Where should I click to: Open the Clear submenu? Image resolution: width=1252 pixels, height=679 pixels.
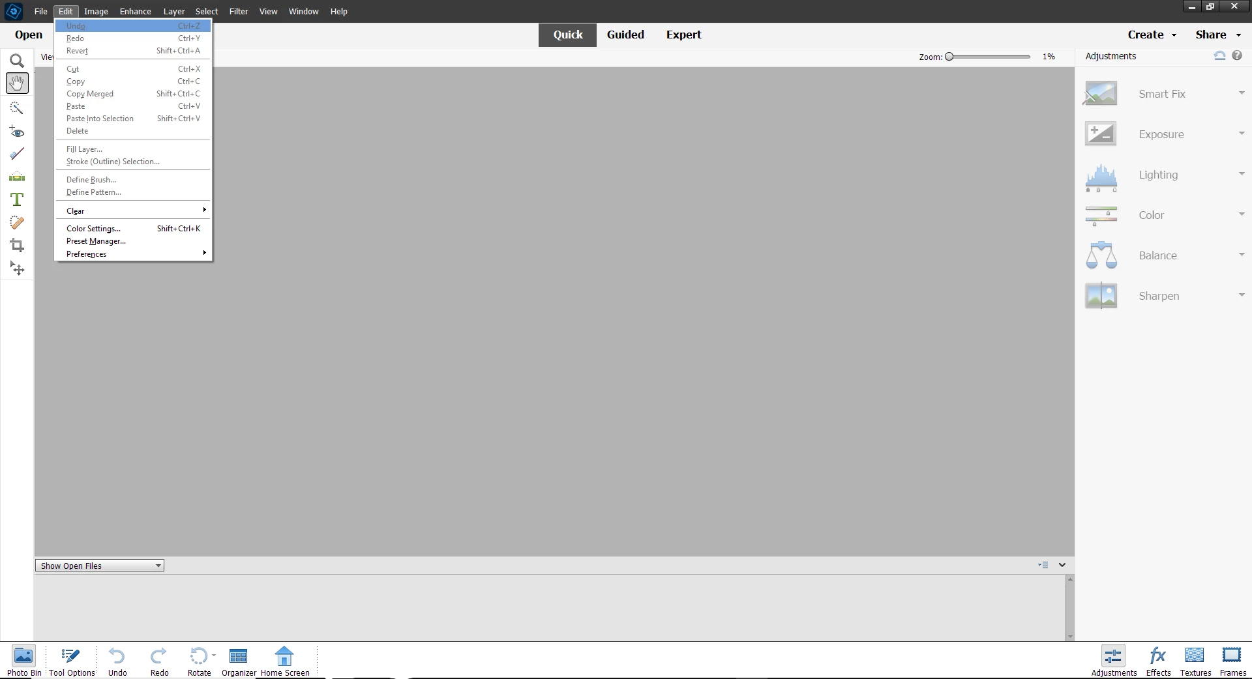click(133, 211)
